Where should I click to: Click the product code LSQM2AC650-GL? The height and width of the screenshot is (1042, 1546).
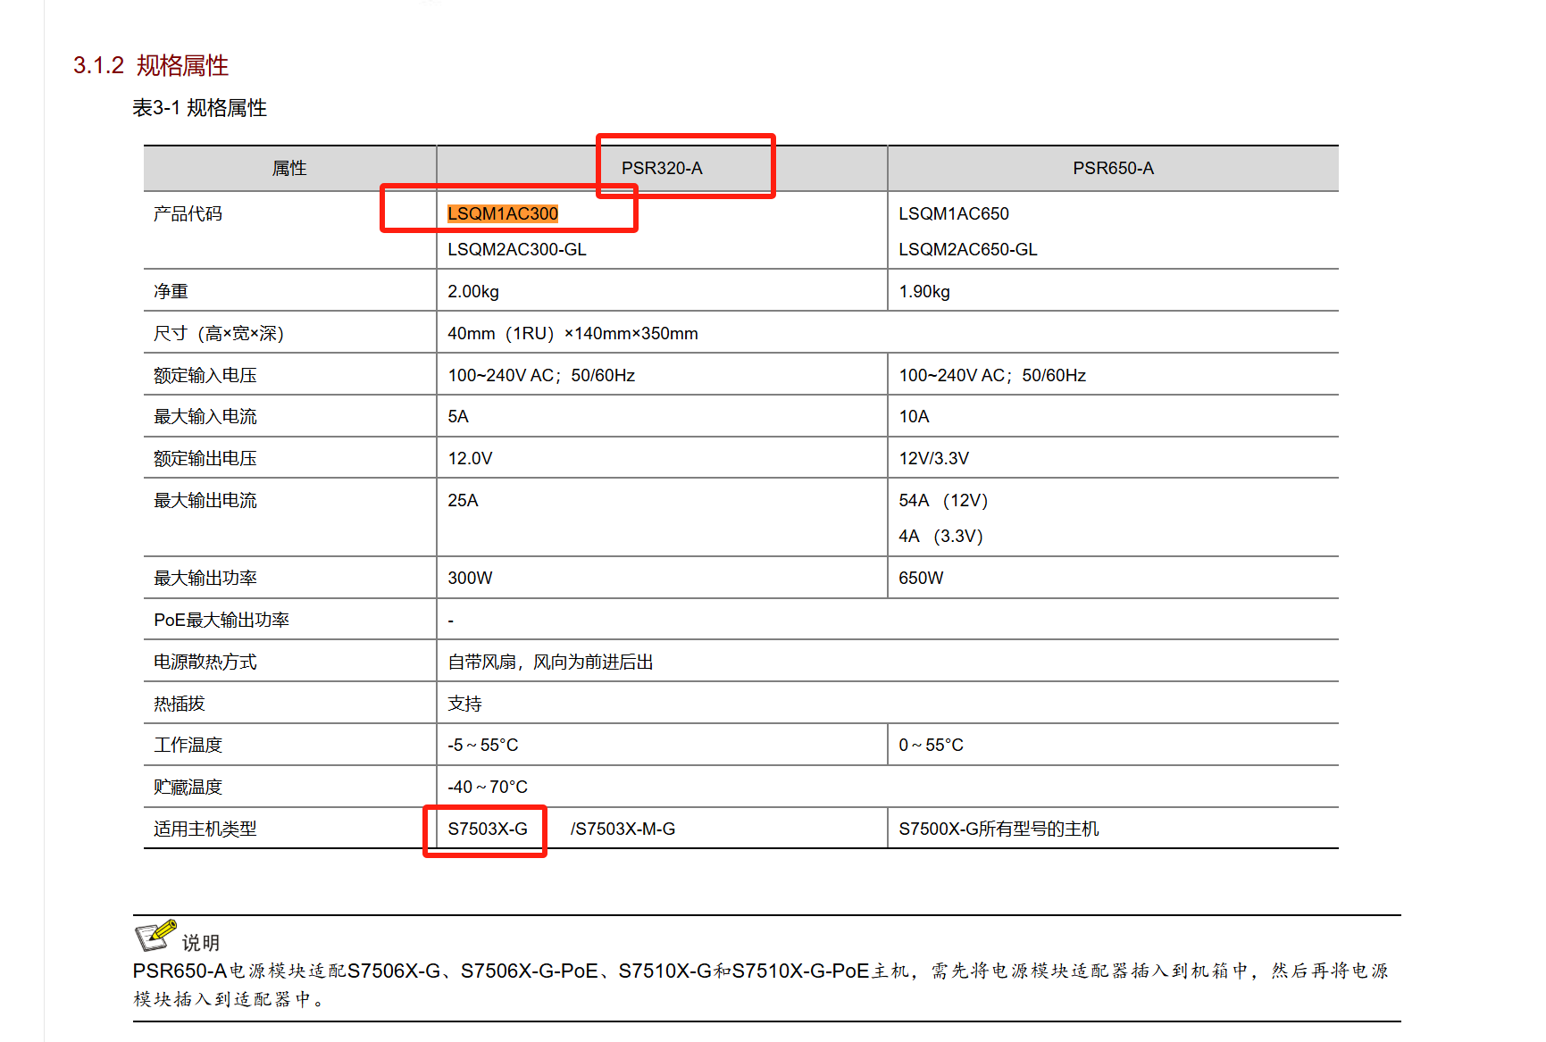click(968, 249)
